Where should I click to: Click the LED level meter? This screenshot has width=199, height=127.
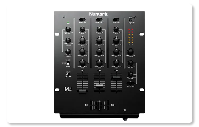pyautogui.click(x=131, y=37)
